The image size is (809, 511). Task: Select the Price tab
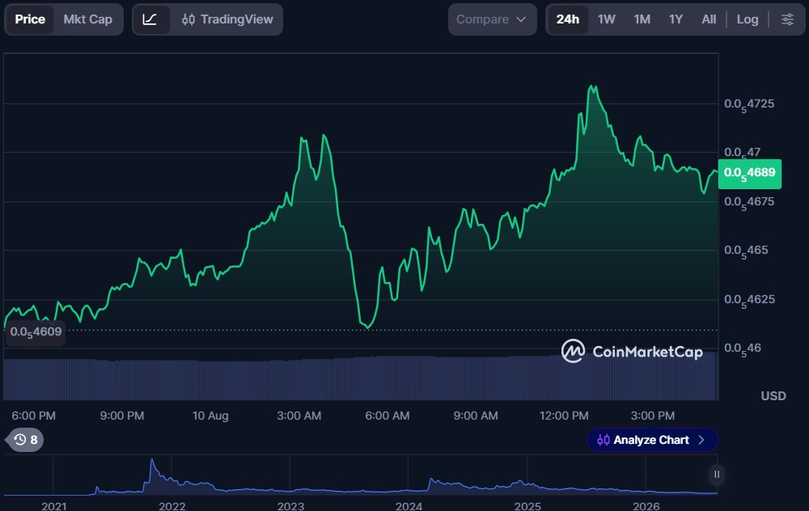(x=30, y=19)
